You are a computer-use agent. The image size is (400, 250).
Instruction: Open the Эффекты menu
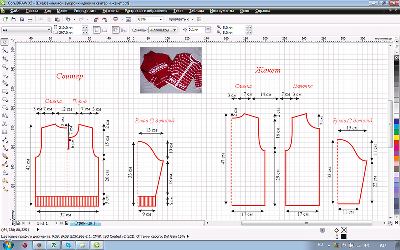click(110, 11)
